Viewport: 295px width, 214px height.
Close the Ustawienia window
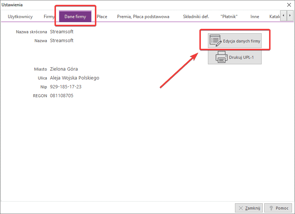coord(289,5)
